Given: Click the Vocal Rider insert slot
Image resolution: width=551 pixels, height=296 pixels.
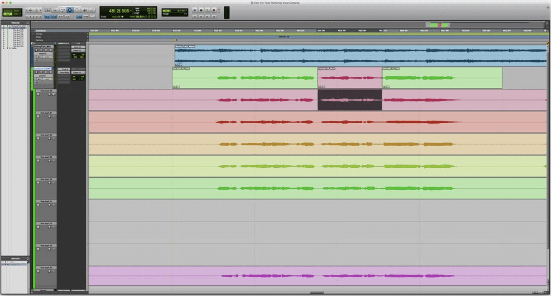Looking at the screenshot, I should (x=64, y=72).
